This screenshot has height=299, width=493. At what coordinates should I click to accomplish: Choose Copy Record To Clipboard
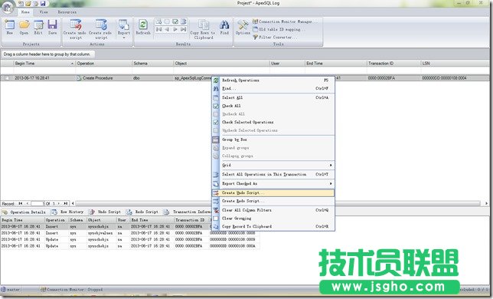coord(273,226)
